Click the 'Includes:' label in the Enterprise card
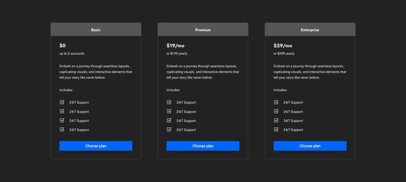This screenshot has height=182, width=406. point(280,90)
